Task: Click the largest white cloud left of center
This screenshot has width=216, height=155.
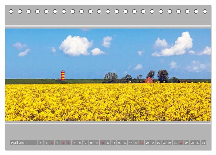Action: 76,46
